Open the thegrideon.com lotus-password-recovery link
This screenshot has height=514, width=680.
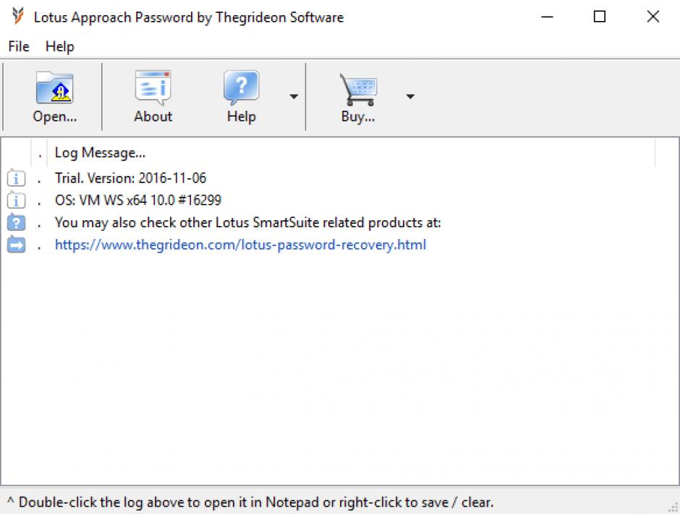240,245
